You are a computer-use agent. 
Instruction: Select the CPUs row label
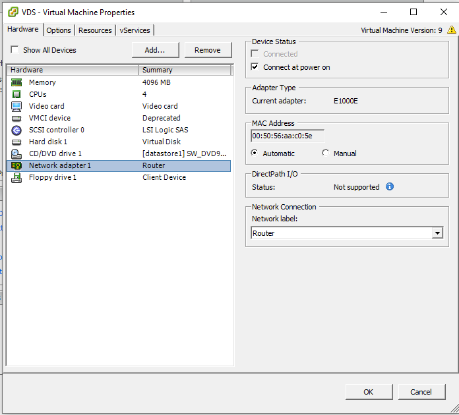tap(38, 94)
